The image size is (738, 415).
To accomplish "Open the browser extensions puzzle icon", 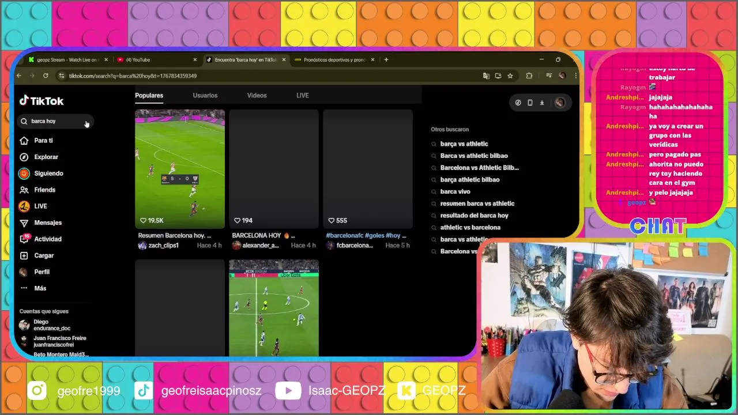I will point(529,76).
